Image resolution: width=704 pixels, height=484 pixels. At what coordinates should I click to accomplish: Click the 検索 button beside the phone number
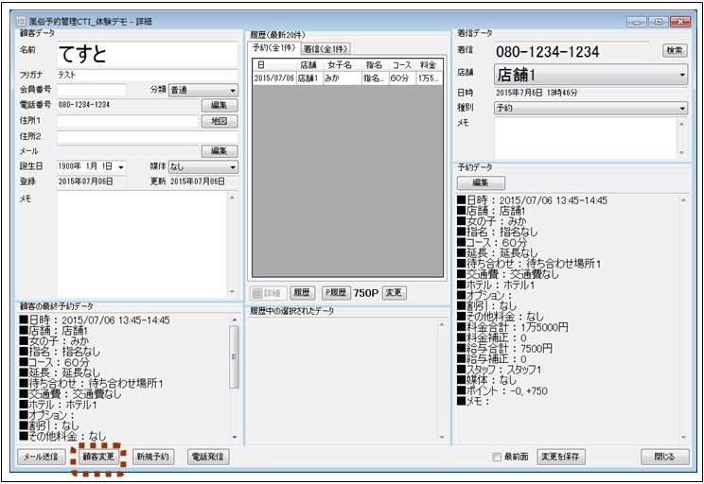click(675, 50)
